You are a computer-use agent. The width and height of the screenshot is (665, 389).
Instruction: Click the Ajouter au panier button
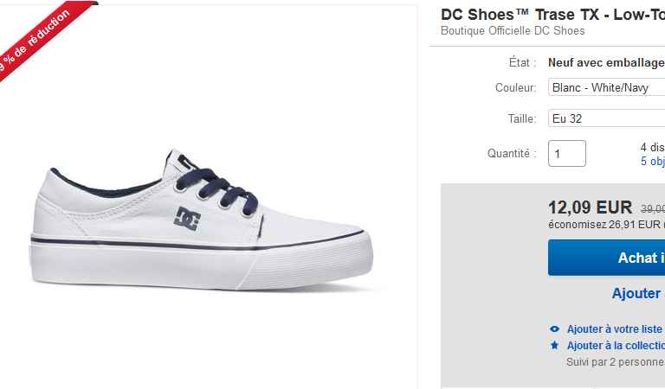pos(636,293)
